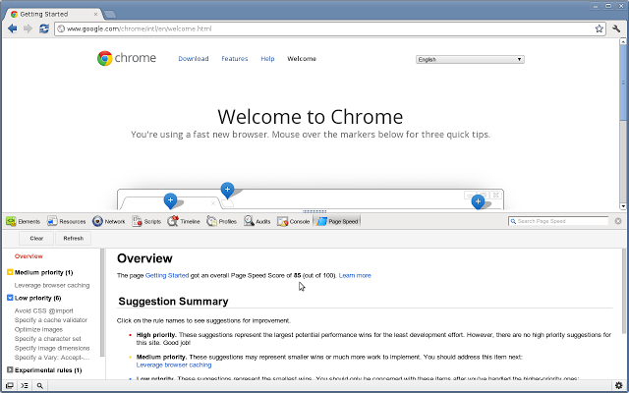
Task: Switch to the Page Speed tab
Action: [337, 222]
